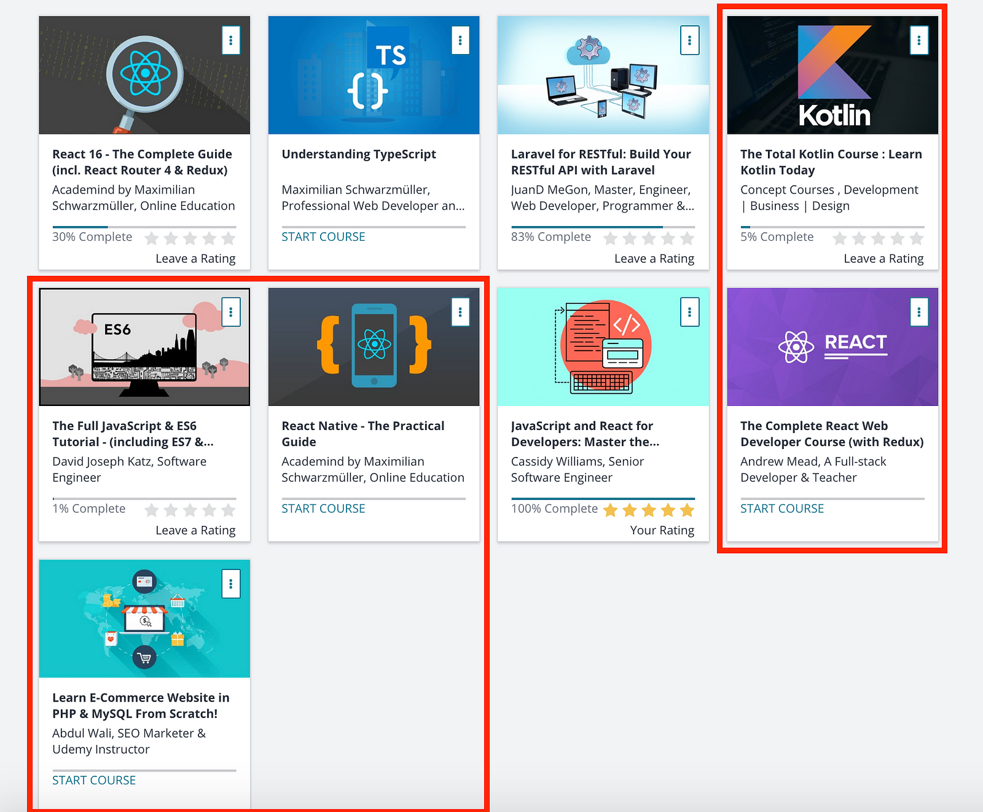
Task: Open title React Native - The Practical Guide
Action: coord(362,434)
